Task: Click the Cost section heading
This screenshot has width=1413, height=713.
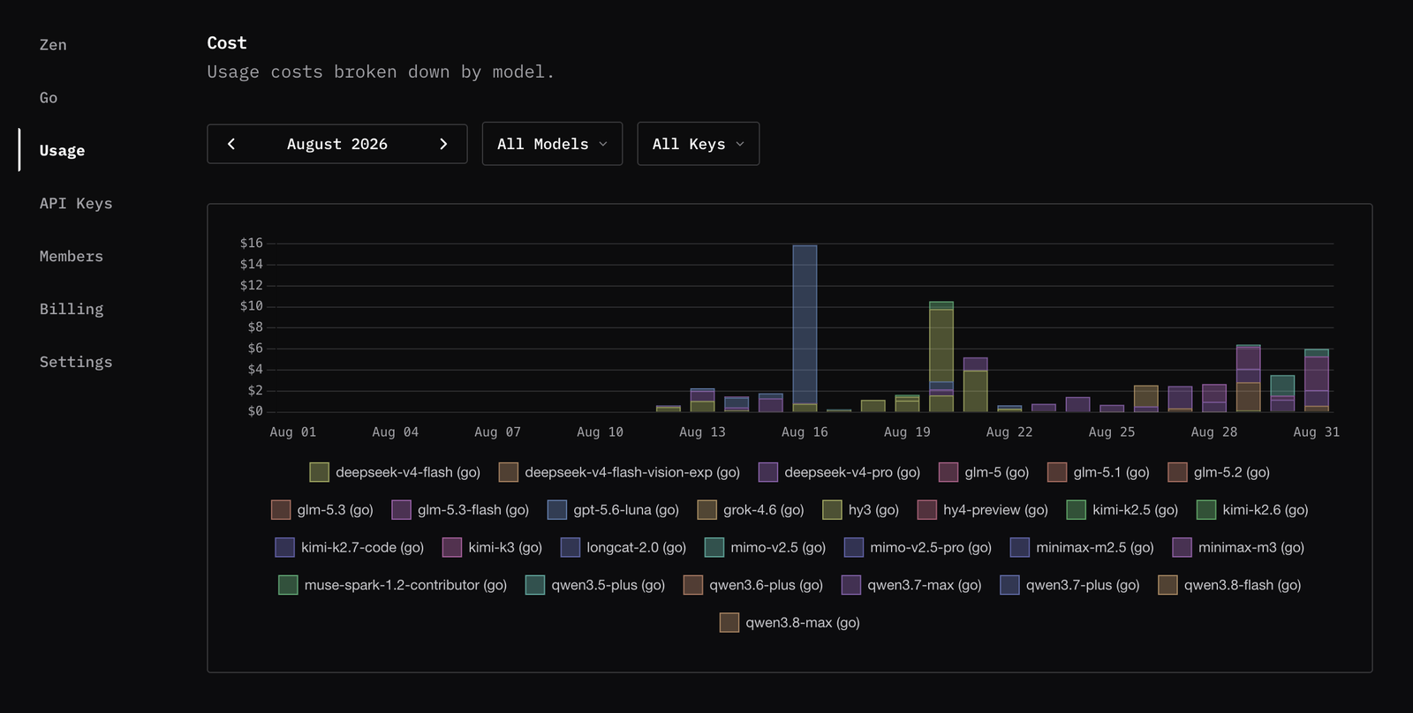Action: coord(227,43)
